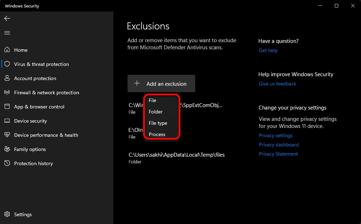Viewport: 361px width, 224px height.
Task: Go to Home section
Action: 57,50
